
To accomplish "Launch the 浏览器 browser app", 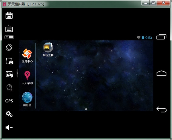I will (27, 98).
